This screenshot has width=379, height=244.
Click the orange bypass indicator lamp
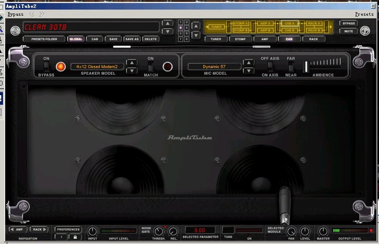point(61,66)
